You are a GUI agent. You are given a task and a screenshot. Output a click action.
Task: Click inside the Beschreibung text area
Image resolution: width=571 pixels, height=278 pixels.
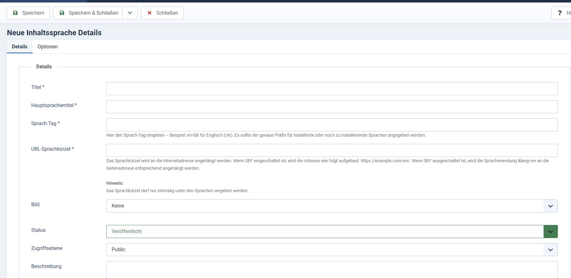click(x=332, y=270)
